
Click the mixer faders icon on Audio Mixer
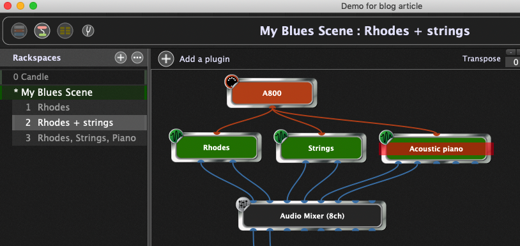(x=243, y=204)
